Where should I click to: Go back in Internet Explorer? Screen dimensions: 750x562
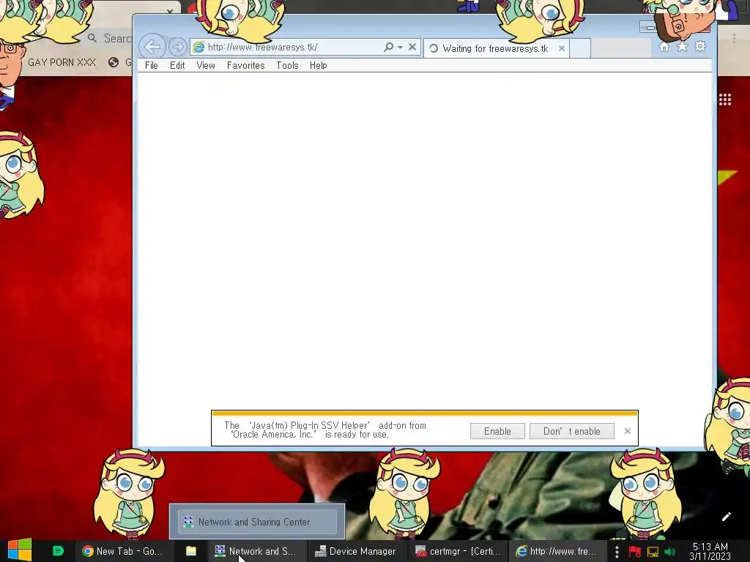(x=152, y=47)
